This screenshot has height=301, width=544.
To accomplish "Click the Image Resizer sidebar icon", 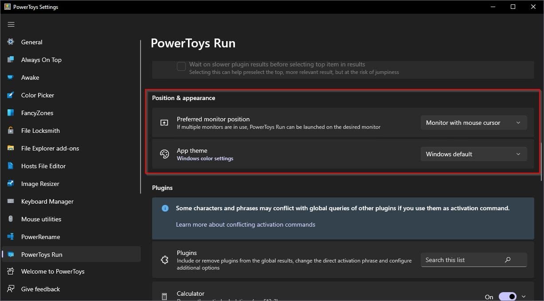I will (x=11, y=184).
